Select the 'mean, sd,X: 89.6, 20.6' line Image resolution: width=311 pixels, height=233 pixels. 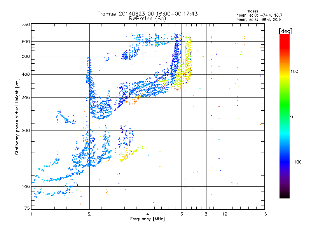click(x=259, y=19)
